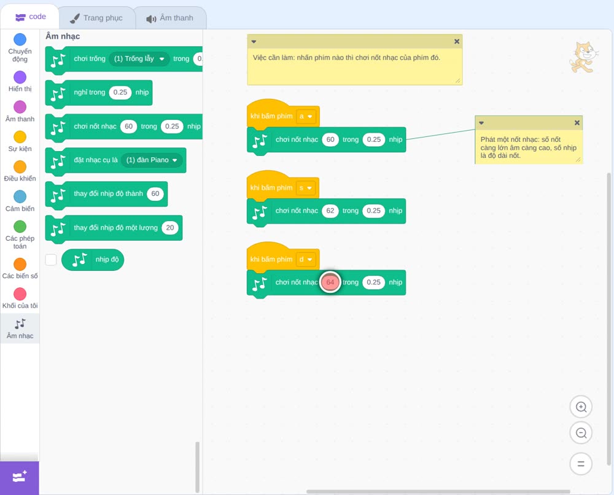
Task: Click the block palette vertical scrollbar
Action: point(197,467)
